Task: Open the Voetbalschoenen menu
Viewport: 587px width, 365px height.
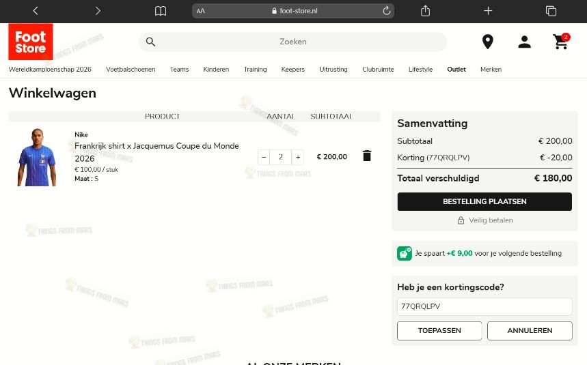Action: click(x=131, y=69)
